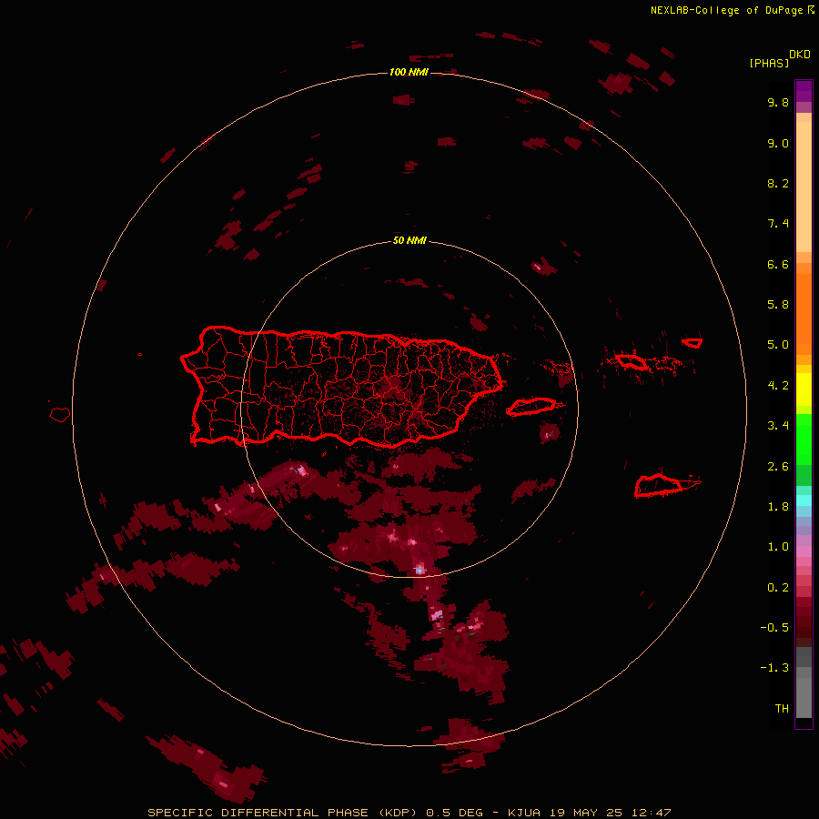Click the 9.0 scale value
This screenshot has width=819, height=819.
[x=778, y=143]
